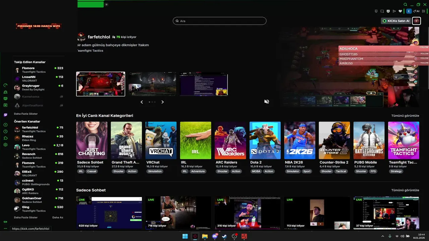Open the AI assistant toolbar icon
Image resolution: width=429 pixels, height=241 pixels.
(x=417, y=11)
